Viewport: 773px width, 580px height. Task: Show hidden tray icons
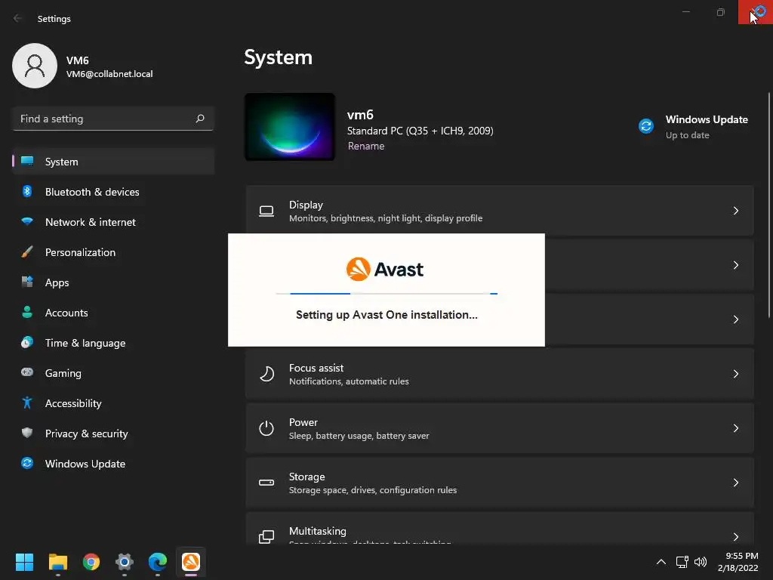[x=661, y=562]
